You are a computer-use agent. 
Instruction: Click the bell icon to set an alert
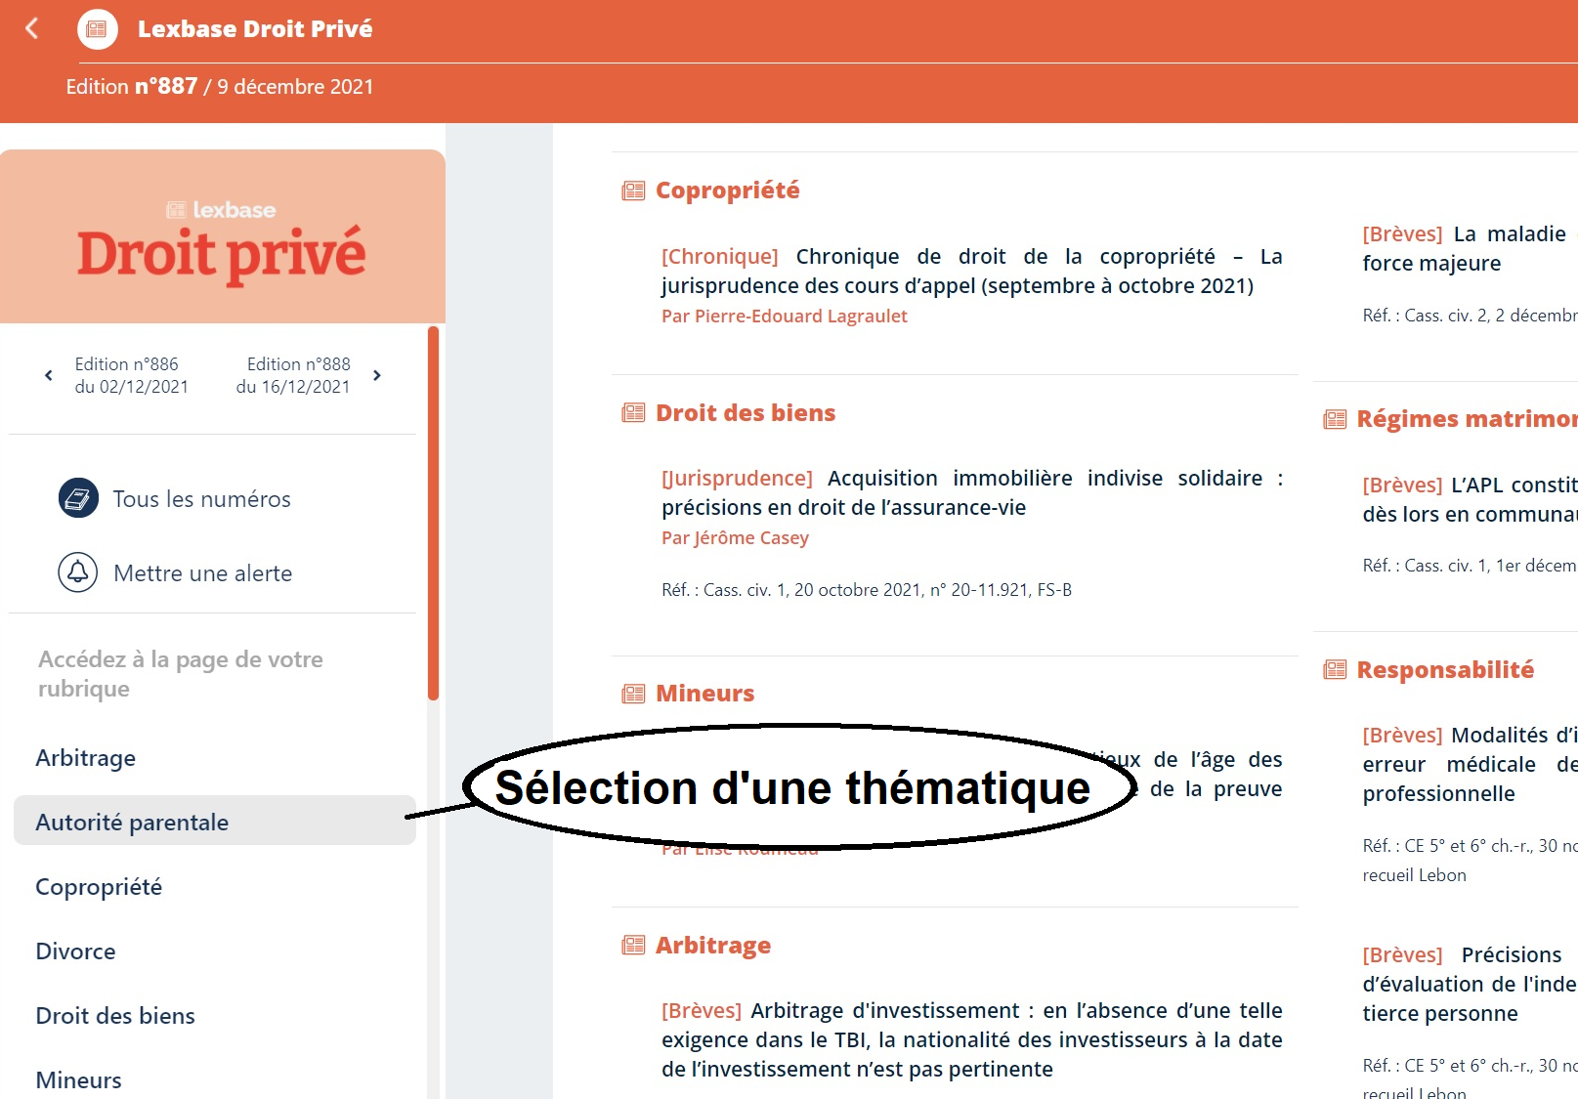79,572
